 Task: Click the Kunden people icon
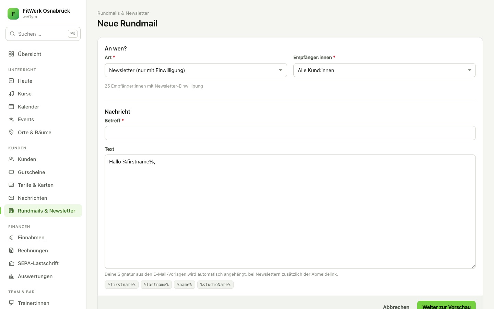[x=11, y=159]
